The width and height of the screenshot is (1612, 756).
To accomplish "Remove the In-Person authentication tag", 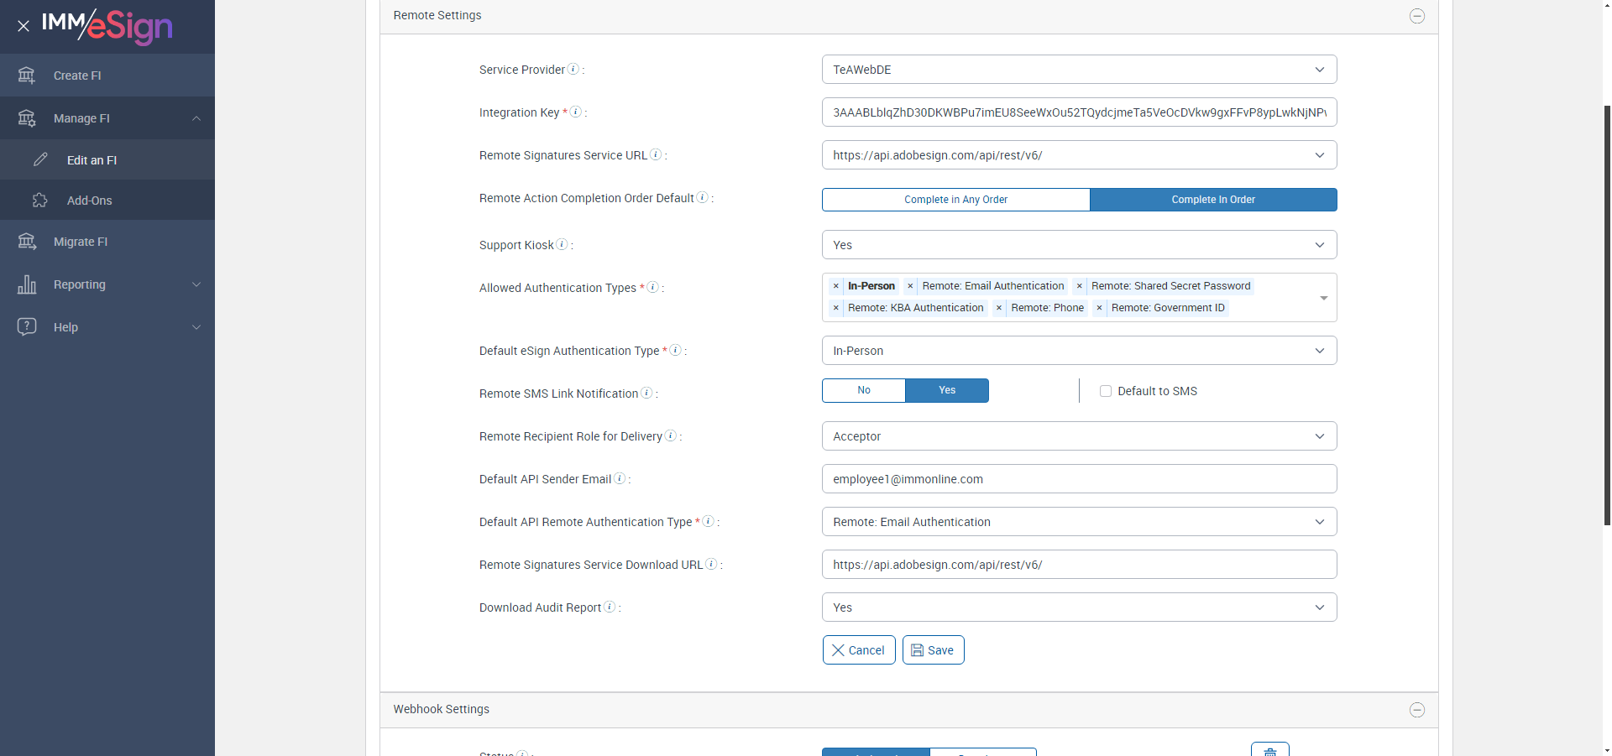I will pos(836,286).
